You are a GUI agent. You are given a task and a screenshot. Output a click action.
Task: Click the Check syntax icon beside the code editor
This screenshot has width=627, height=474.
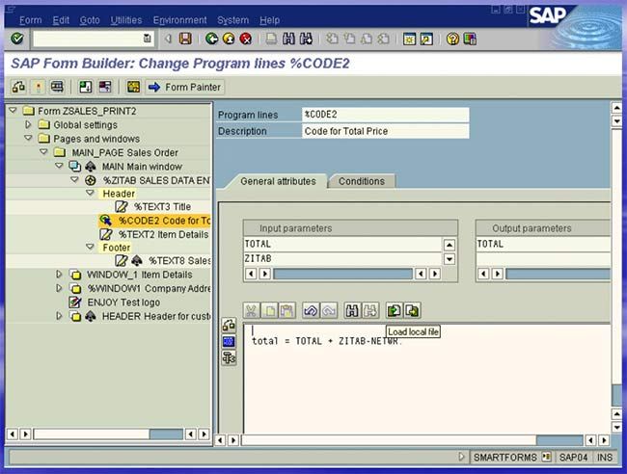point(229,325)
